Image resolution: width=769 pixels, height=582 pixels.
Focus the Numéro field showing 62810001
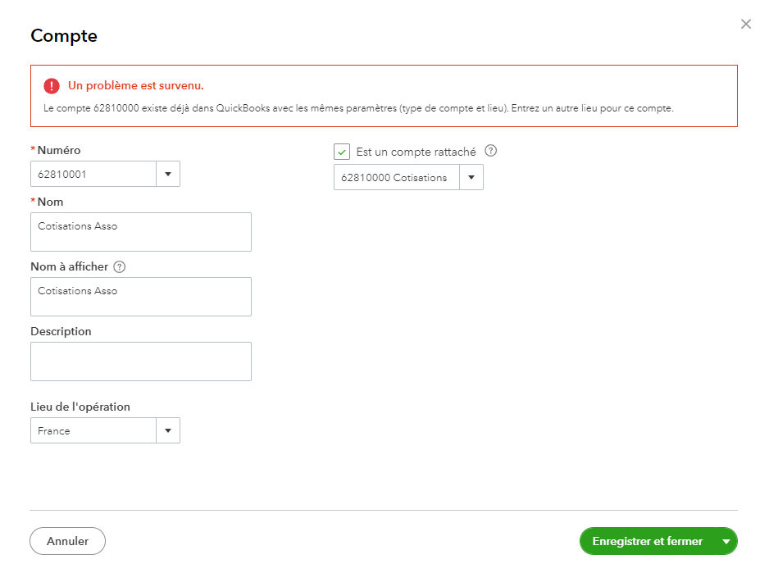click(x=93, y=174)
